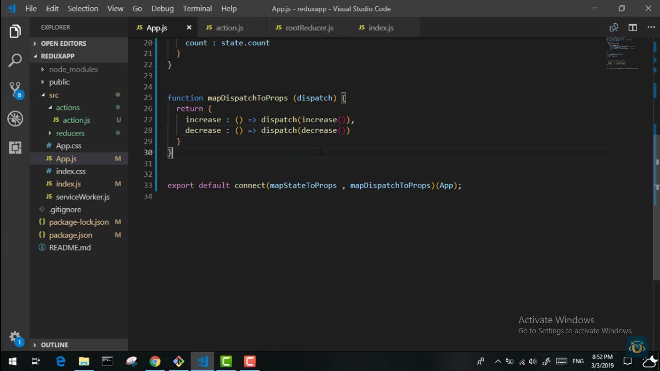The image size is (660, 371).
Task: Open Task View on the taskbar
Action: (36, 361)
